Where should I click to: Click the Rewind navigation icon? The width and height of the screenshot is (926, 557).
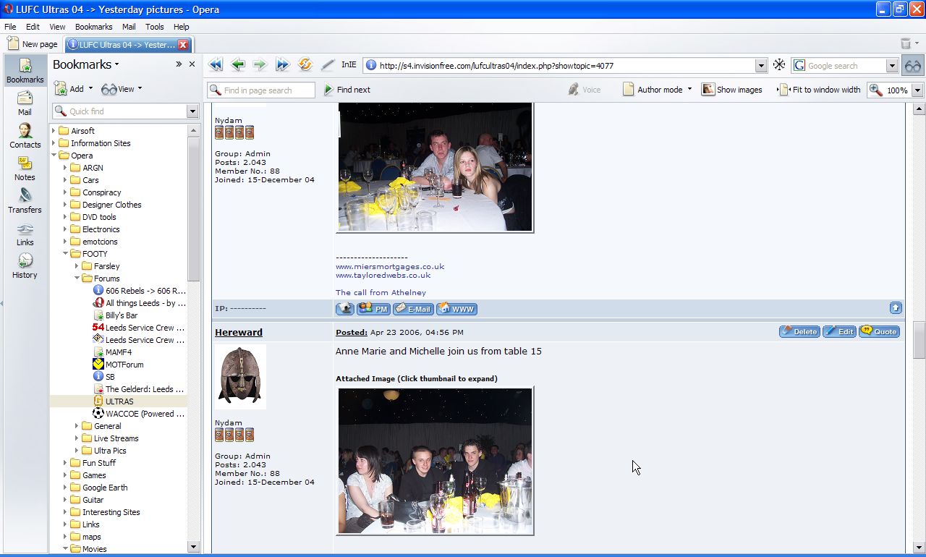[216, 65]
